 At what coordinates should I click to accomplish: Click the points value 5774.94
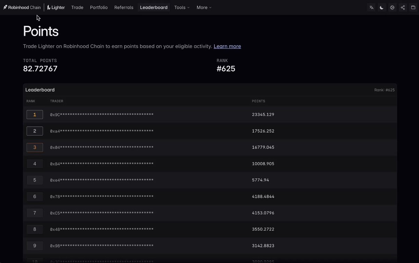click(260, 180)
